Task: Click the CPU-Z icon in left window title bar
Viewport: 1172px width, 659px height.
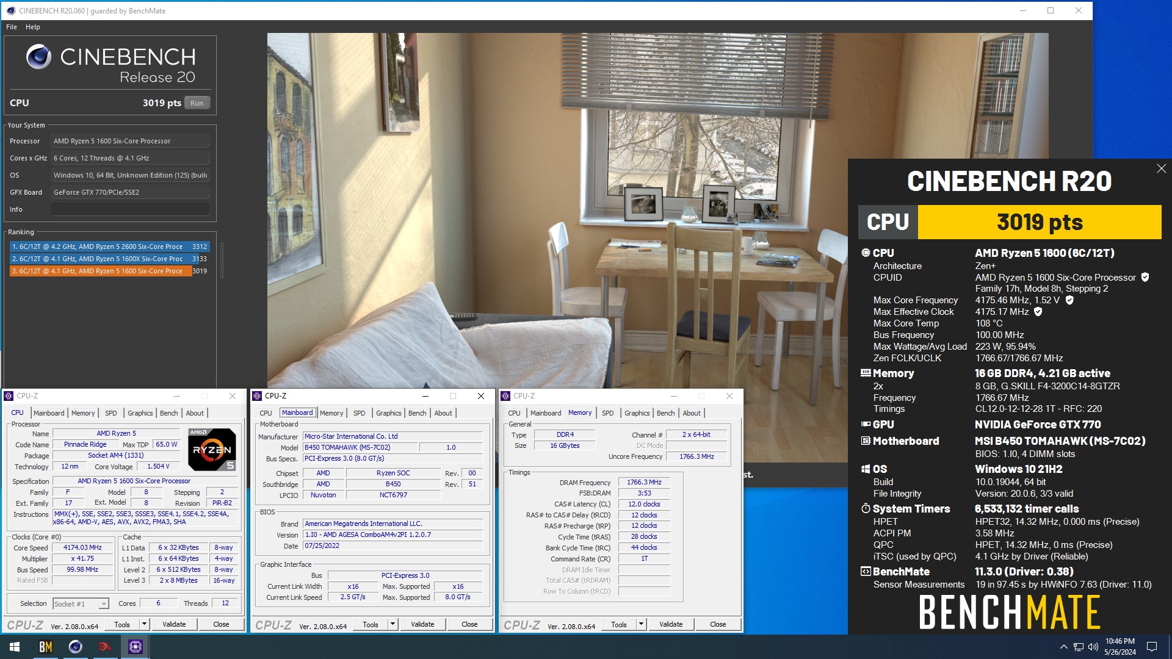Action: (9, 396)
